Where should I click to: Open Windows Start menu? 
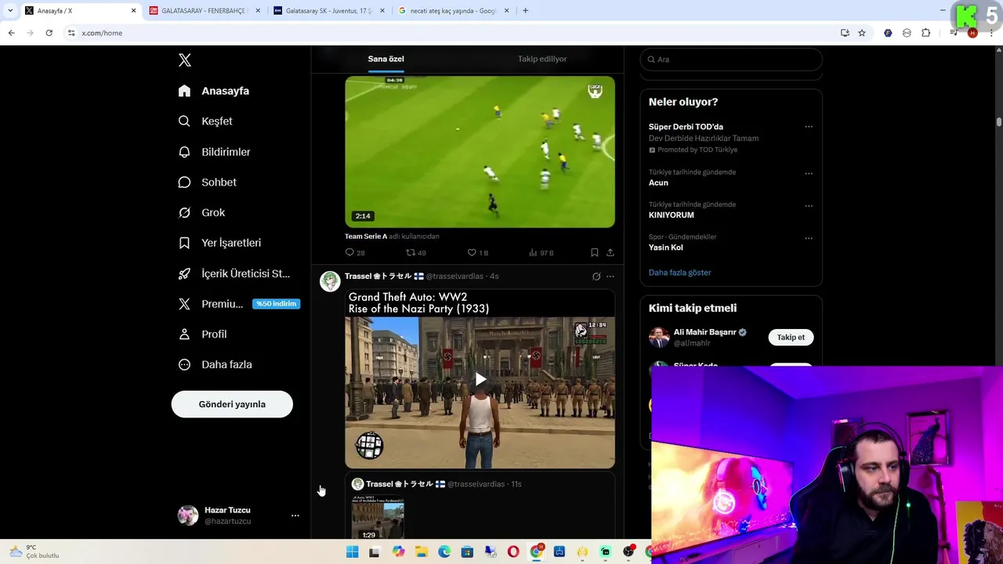click(352, 552)
